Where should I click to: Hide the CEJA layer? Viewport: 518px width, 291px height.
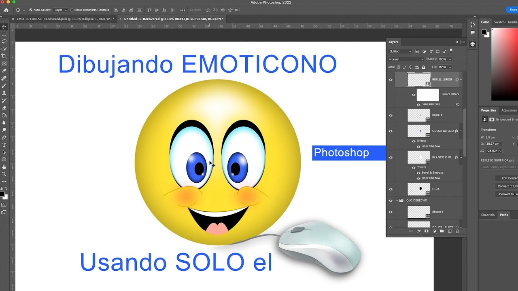[x=391, y=189]
